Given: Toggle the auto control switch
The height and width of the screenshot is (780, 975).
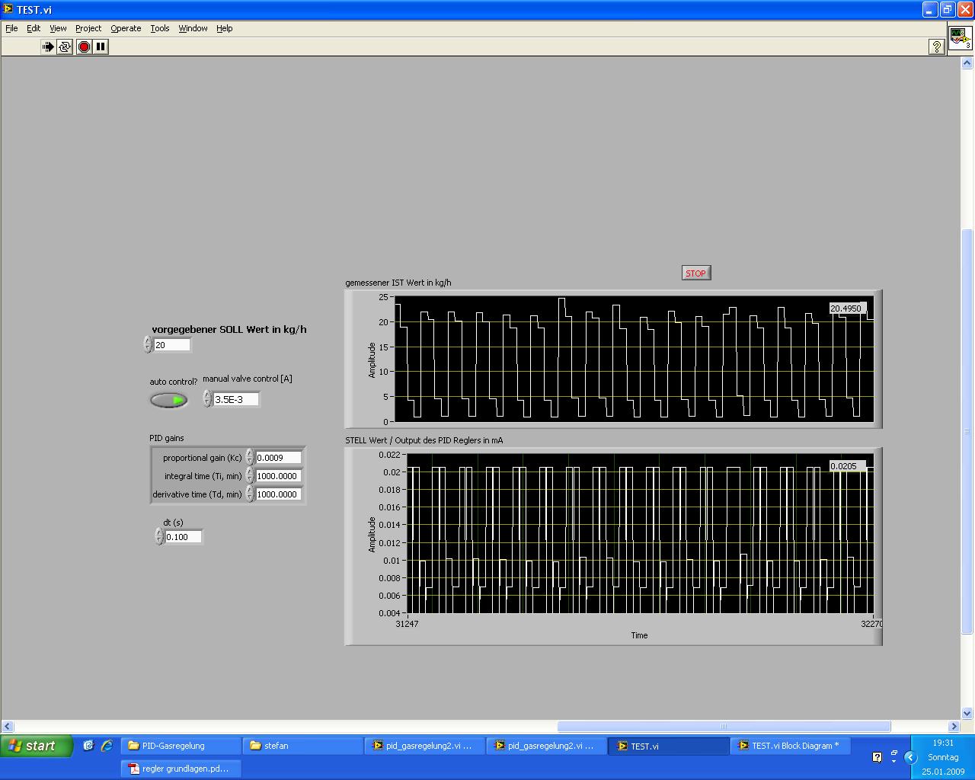Looking at the screenshot, I should [169, 400].
